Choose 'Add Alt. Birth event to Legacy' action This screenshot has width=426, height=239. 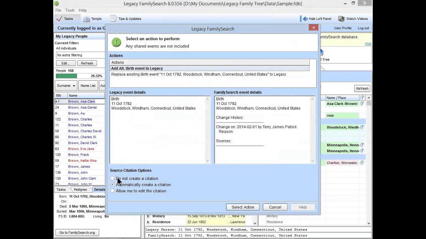pos(210,68)
